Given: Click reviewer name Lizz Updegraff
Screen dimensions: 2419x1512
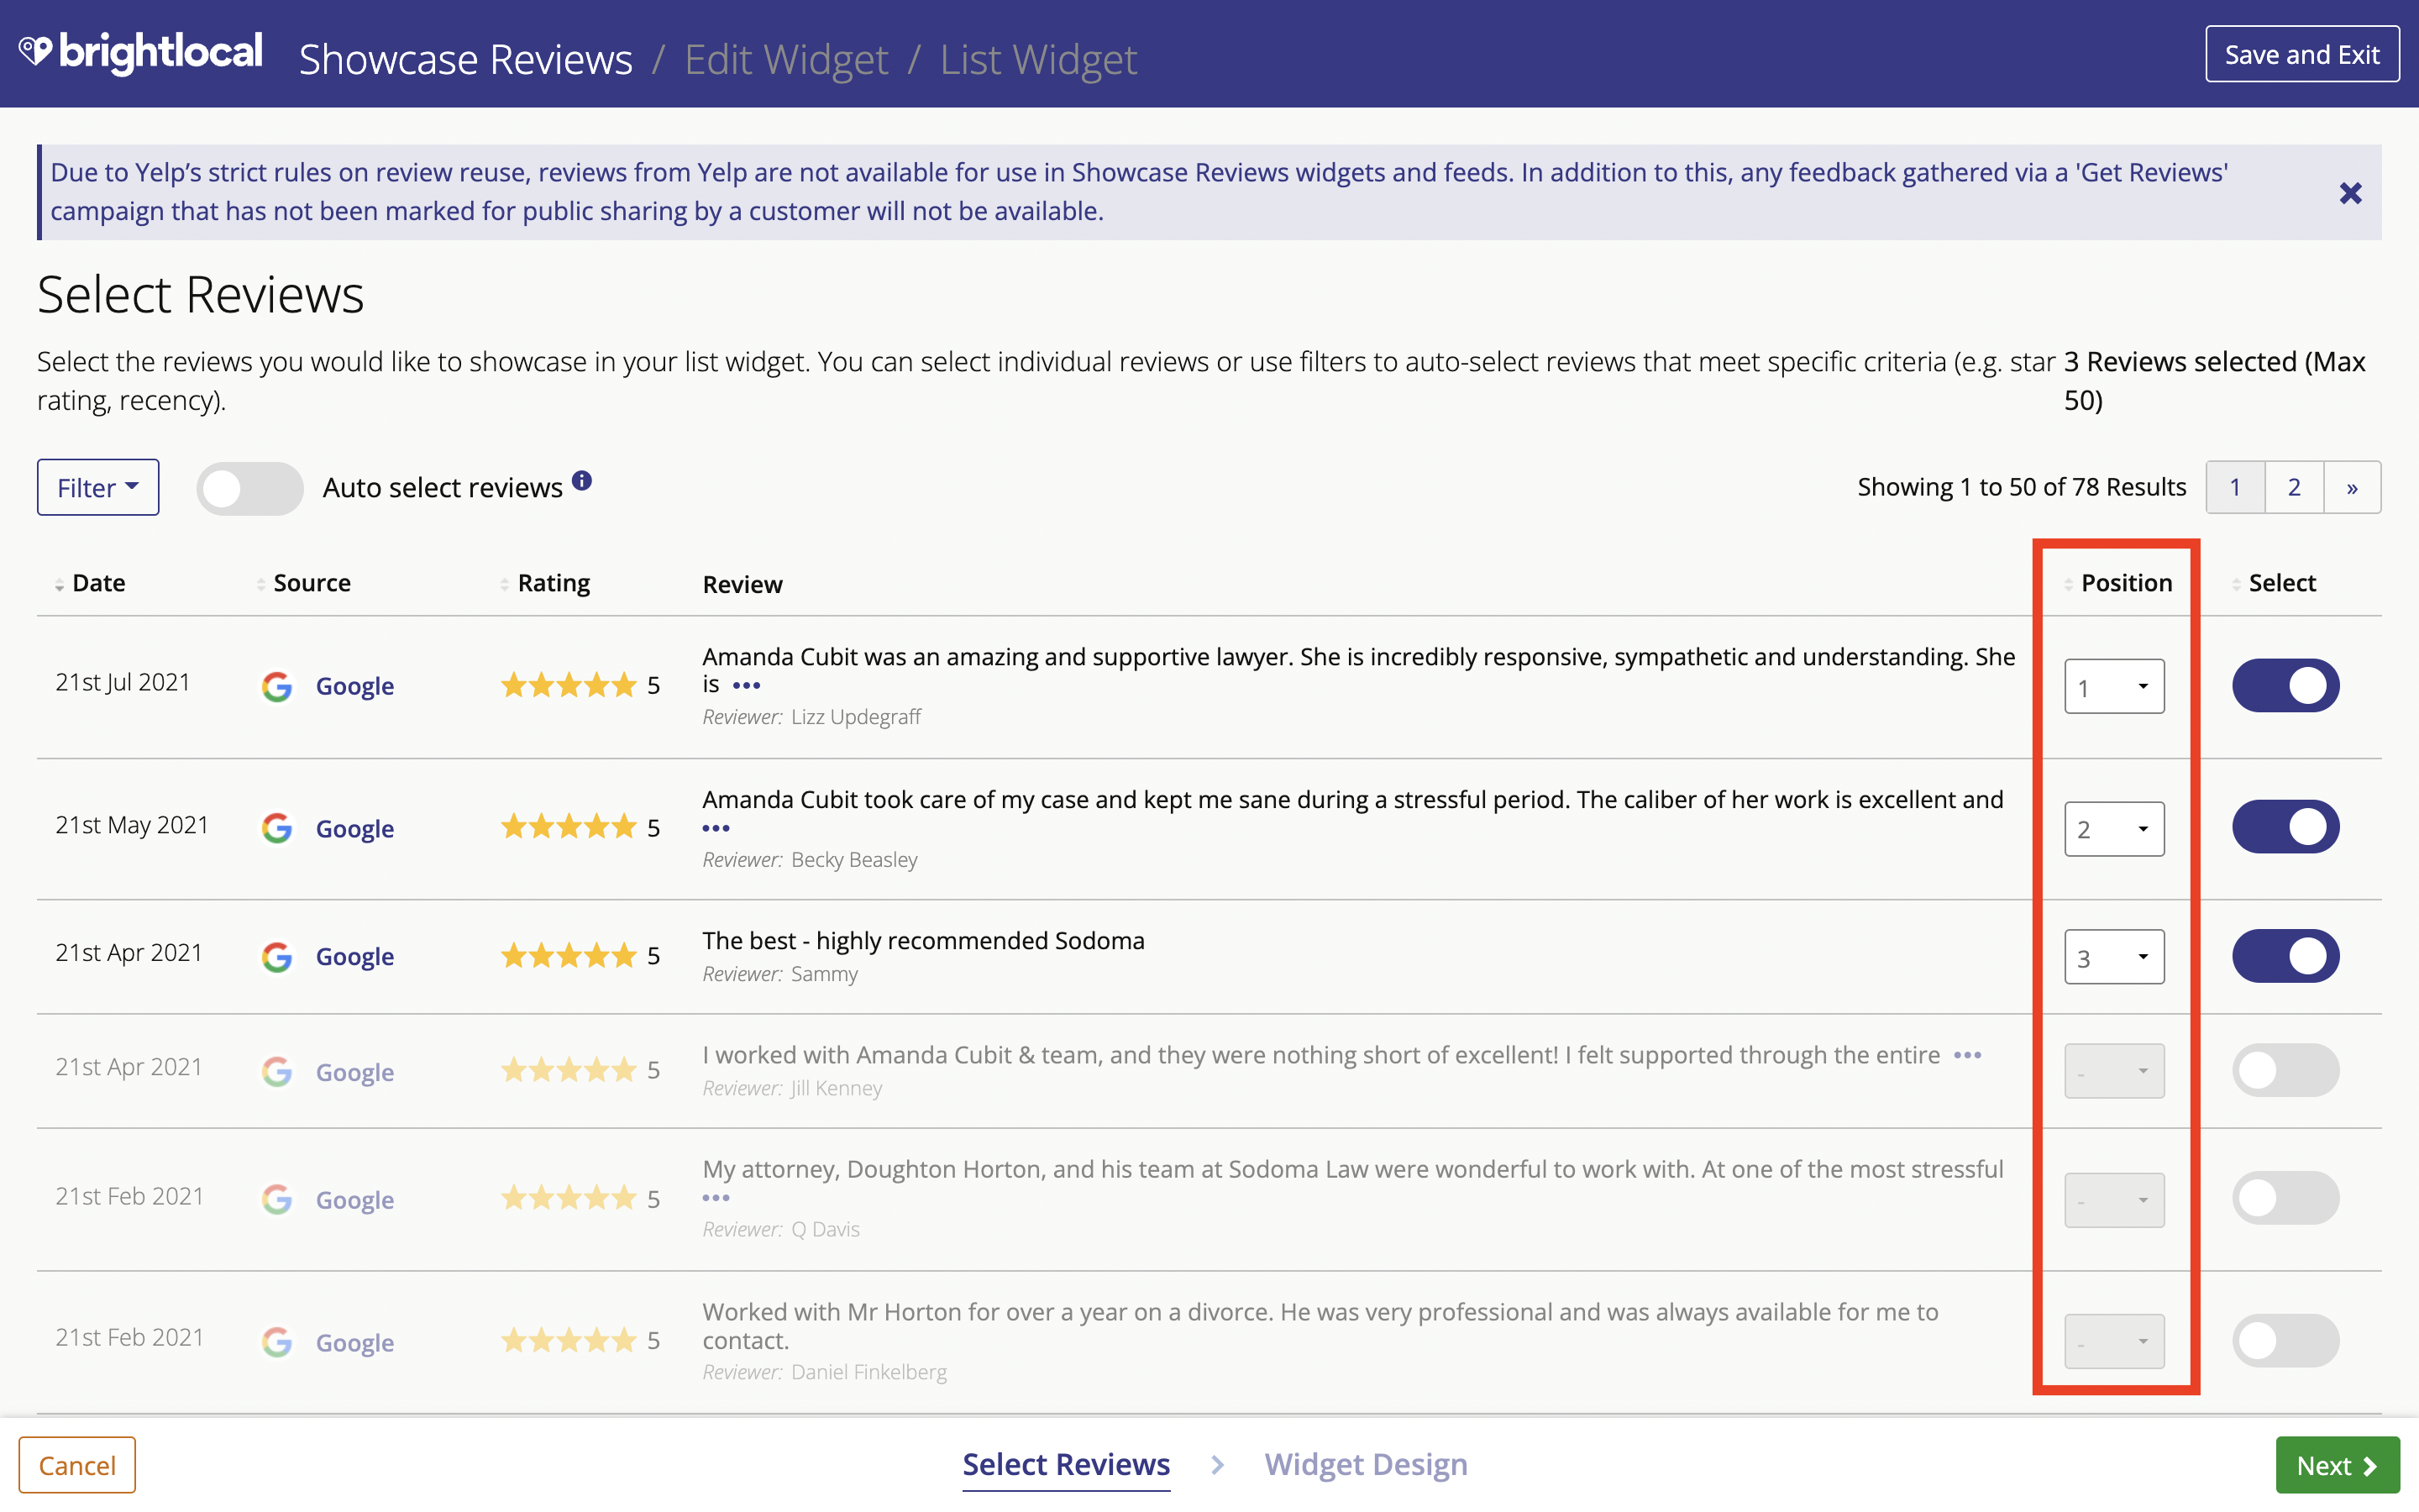Looking at the screenshot, I should click(x=856, y=717).
